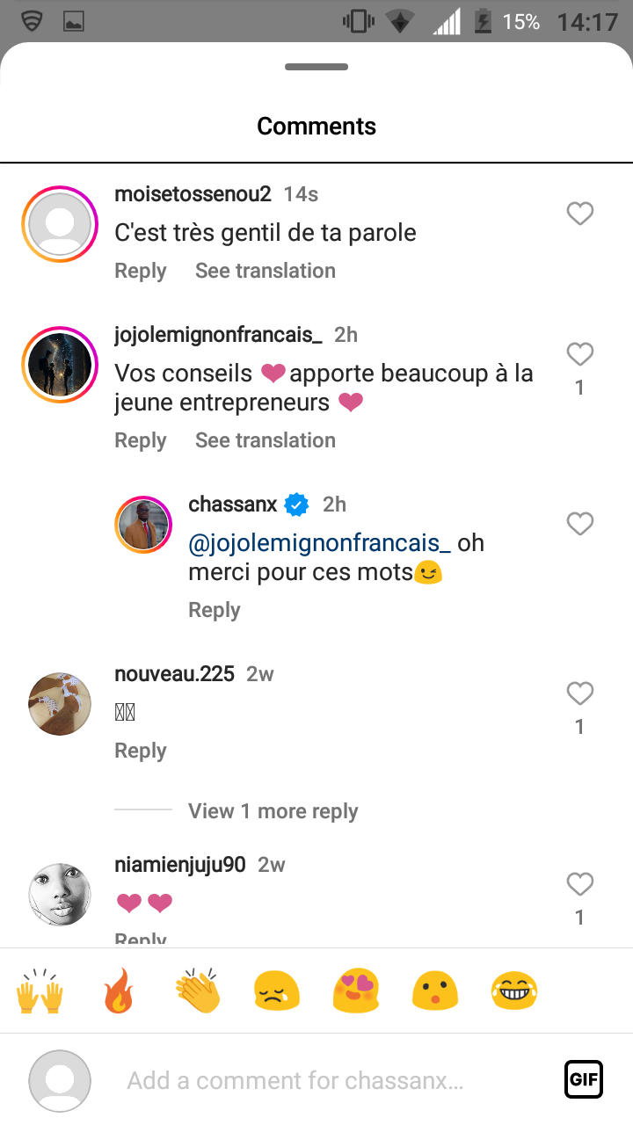Viewport: 633px width, 1125px height.
Task: Tap the laughing tears emoji reaction
Action: (514, 991)
